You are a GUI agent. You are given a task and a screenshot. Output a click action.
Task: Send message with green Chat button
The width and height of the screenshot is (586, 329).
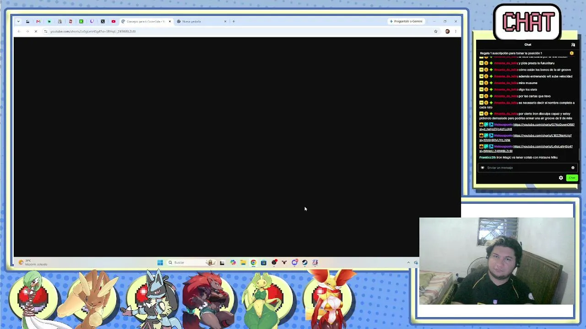572,178
